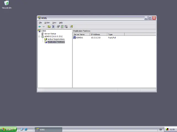Toggle Show/Hide Console Tree toolbar button
The image size is (177, 132).
53,27
